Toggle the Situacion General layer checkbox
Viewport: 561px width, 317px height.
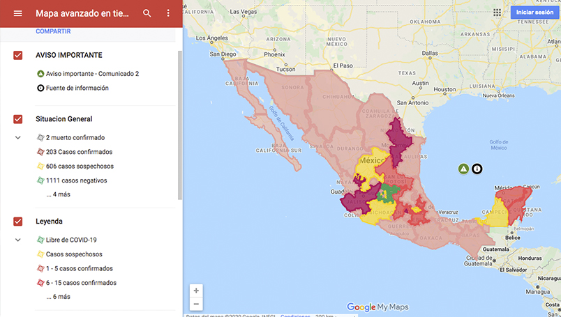click(x=18, y=119)
